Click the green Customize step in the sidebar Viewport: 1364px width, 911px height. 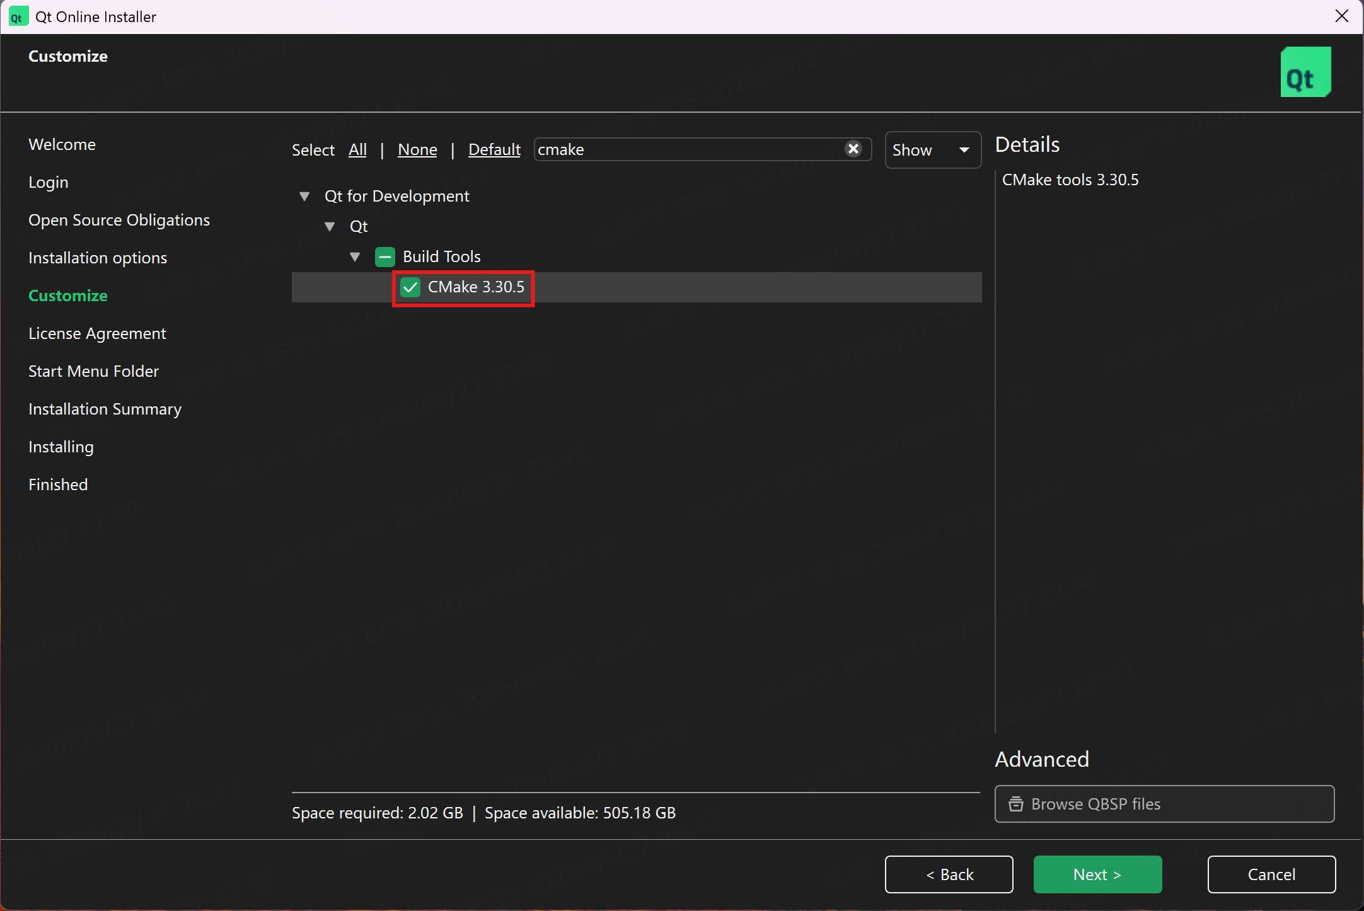pos(68,296)
